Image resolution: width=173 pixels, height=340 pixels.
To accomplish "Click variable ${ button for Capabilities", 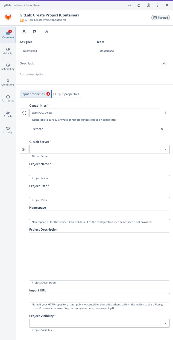I will pos(24,113).
